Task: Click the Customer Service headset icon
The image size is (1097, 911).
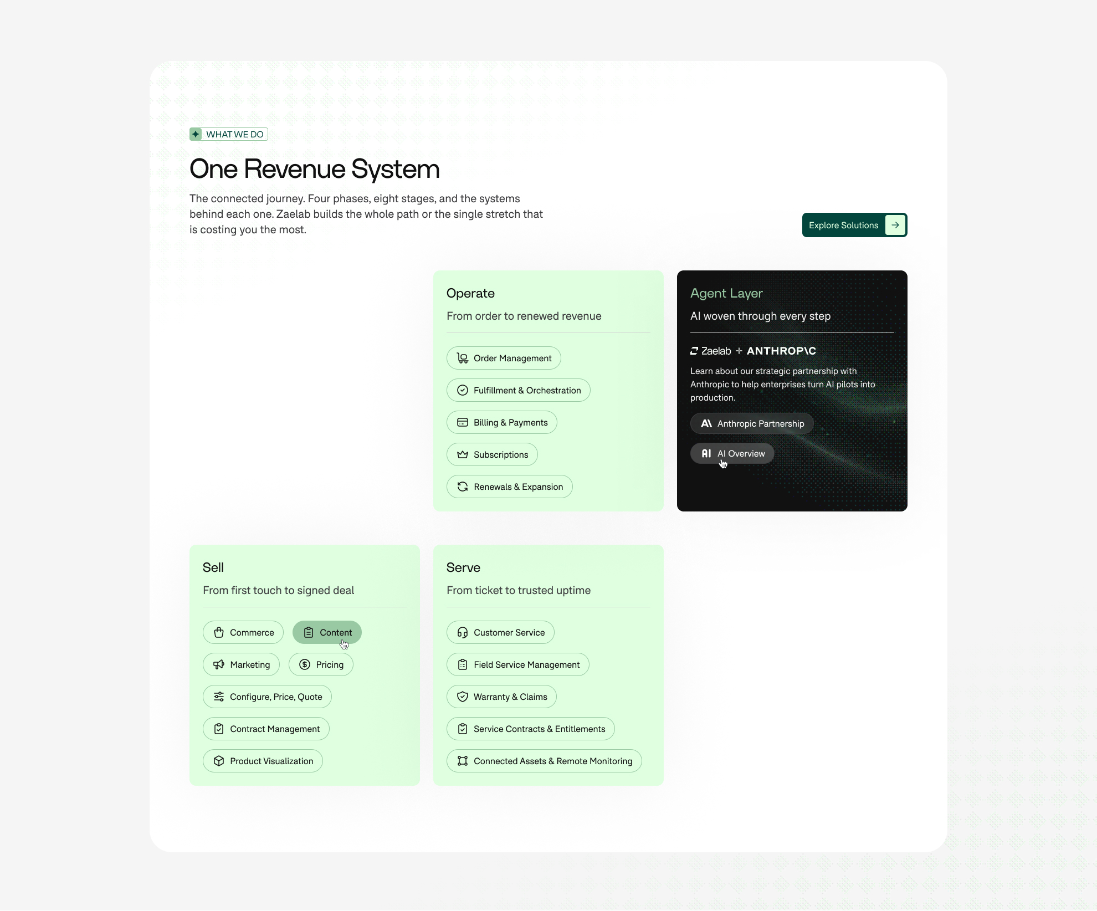Action: point(463,633)
